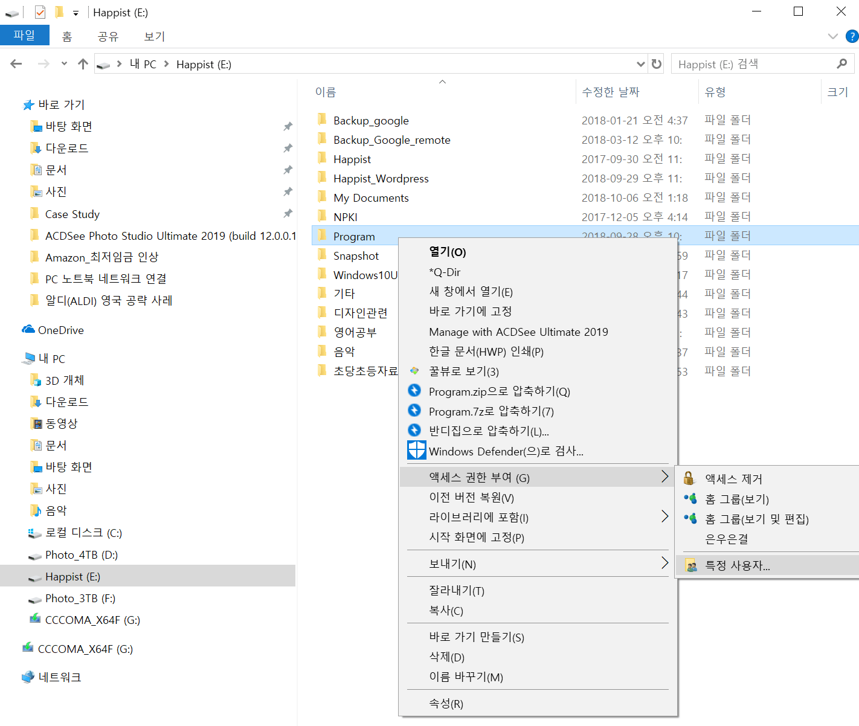This screenshot has width=859, height=726.
Task: Click the back navigation arrow
Action: pos(16,64)
